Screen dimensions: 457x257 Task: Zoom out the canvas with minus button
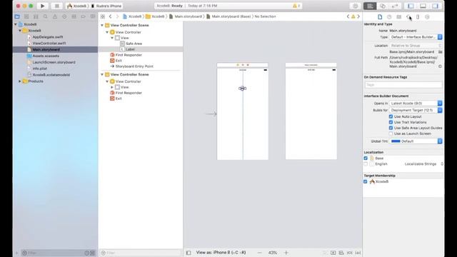point(259,253)
